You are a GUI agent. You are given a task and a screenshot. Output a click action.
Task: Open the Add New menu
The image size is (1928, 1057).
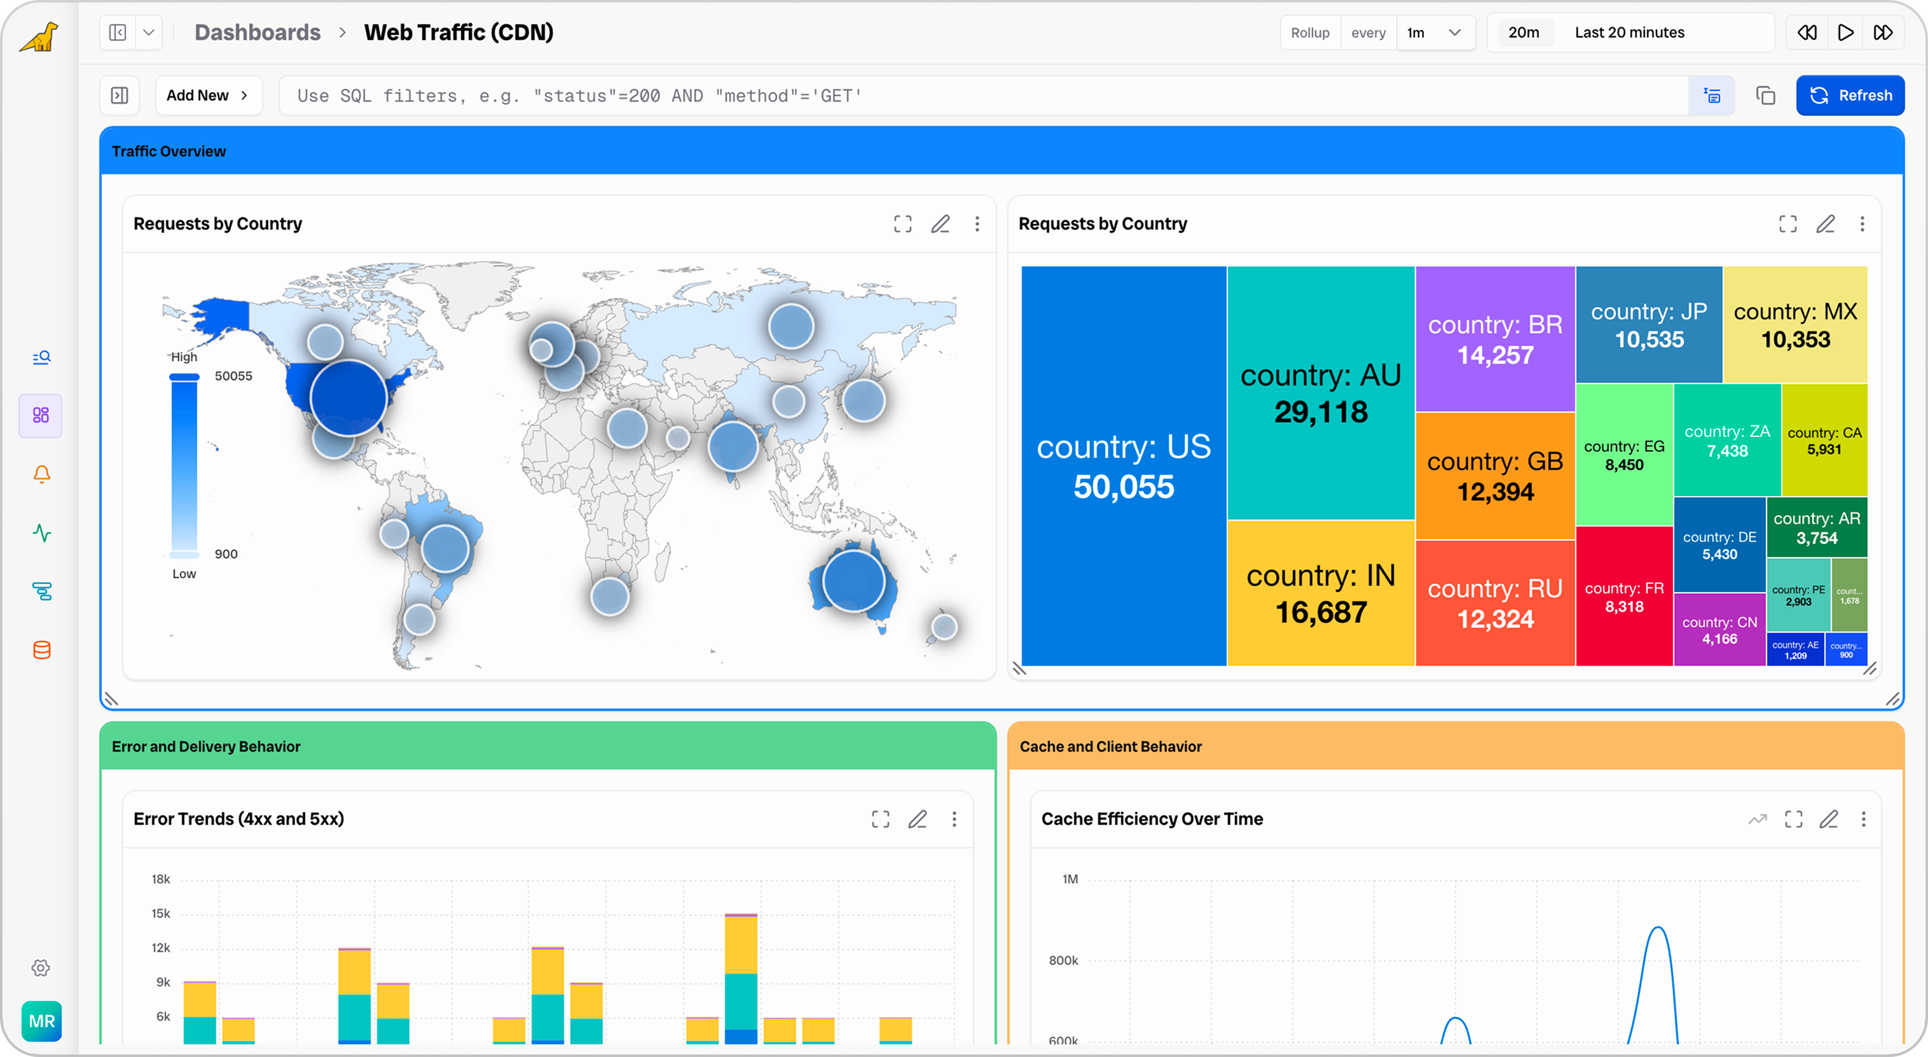point(208,95)
